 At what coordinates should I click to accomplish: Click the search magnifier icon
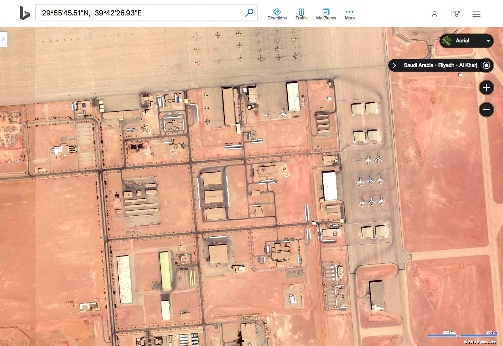click(x=249, y=13)
